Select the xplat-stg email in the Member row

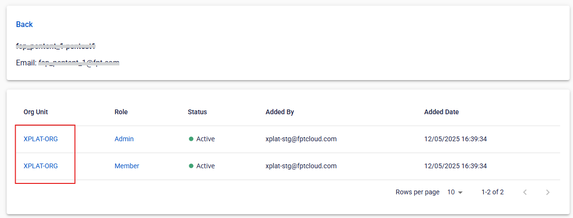click(301, 166)
